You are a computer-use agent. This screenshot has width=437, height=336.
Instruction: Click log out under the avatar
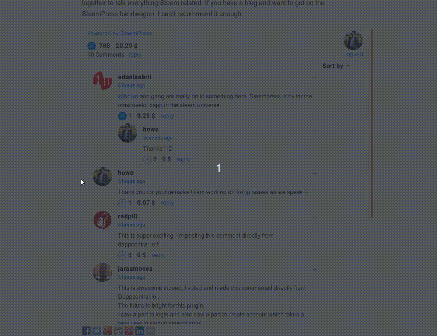point(354,54)
